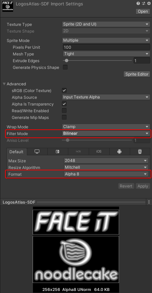Open the Filter Mode dropdown
The height and width of the screenshot is (293, 152).
(106, 133)
